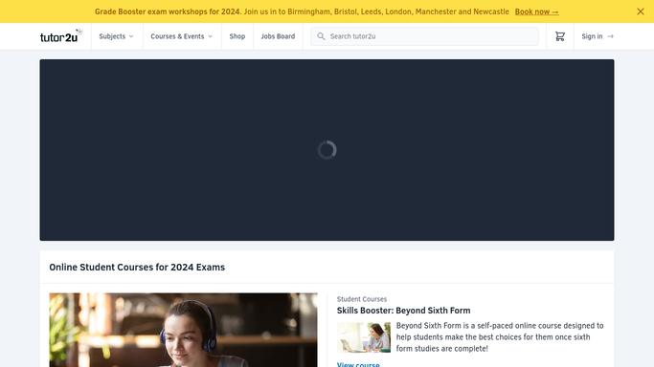654x367 pixels.
Task: Click the loading video banner area
Action: click(x=327, y=150)
